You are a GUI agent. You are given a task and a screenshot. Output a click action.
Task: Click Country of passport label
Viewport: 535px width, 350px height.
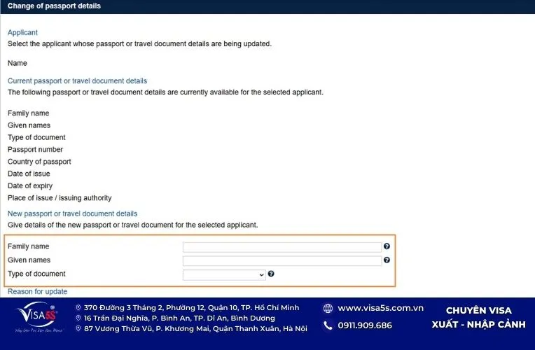pos(39,162)
